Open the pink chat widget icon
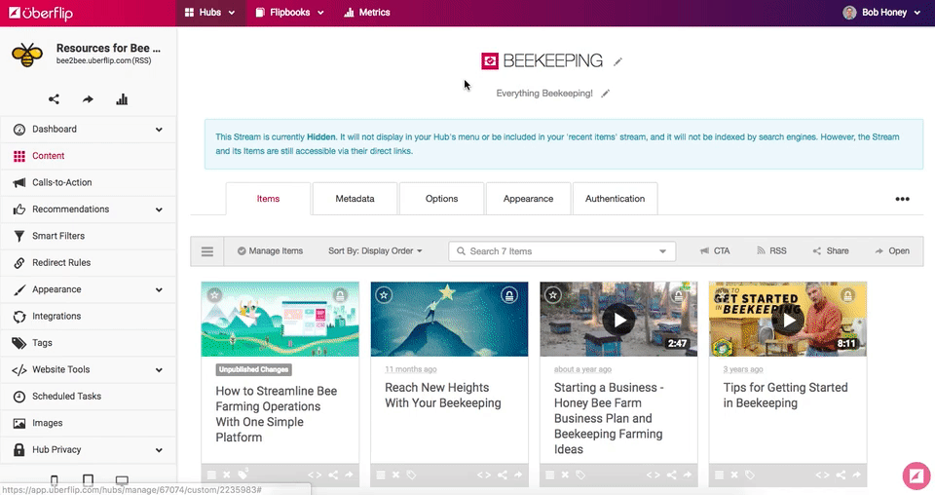 pyautogui.click(x=916, y=476)
